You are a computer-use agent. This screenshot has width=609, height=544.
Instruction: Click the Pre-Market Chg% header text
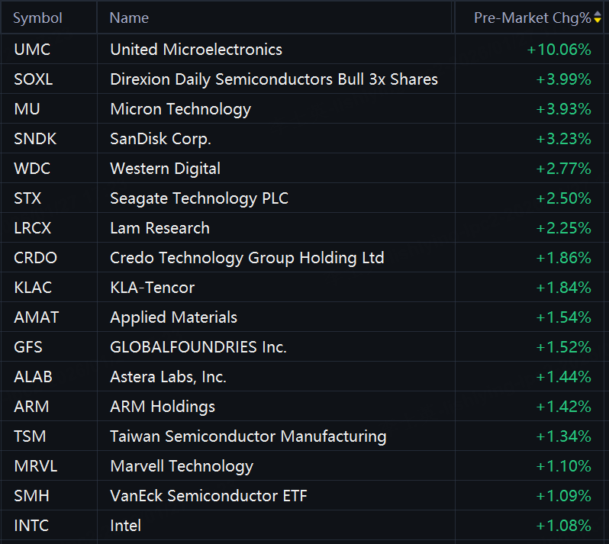(532, 18)
